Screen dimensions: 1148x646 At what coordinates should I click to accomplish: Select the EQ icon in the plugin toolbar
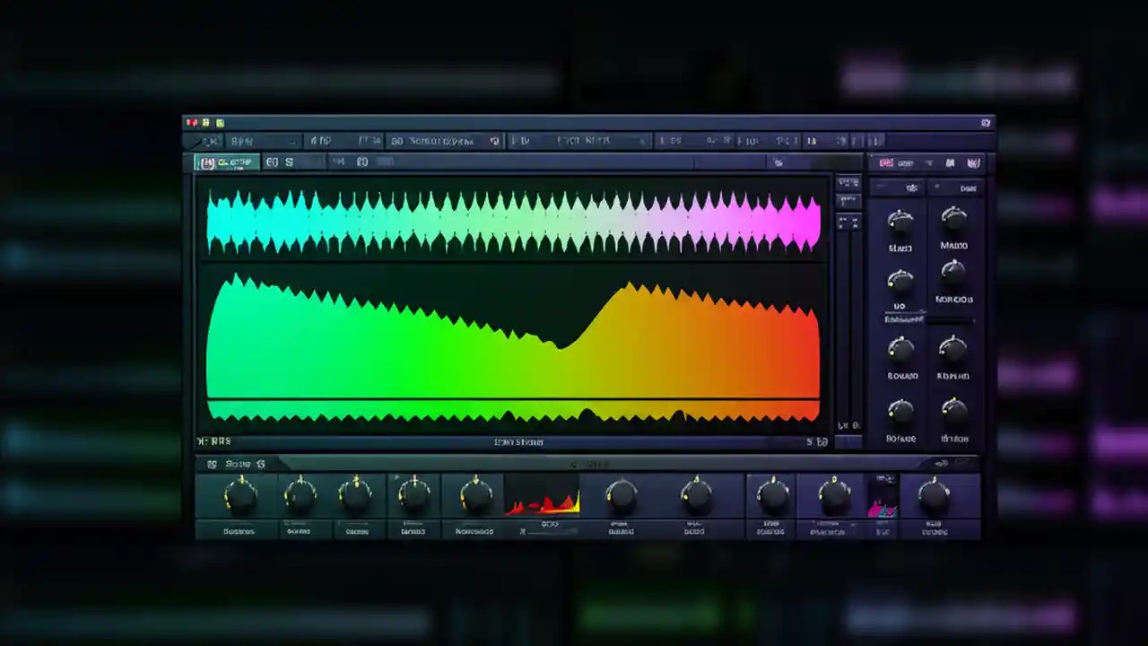coord(272,161)
